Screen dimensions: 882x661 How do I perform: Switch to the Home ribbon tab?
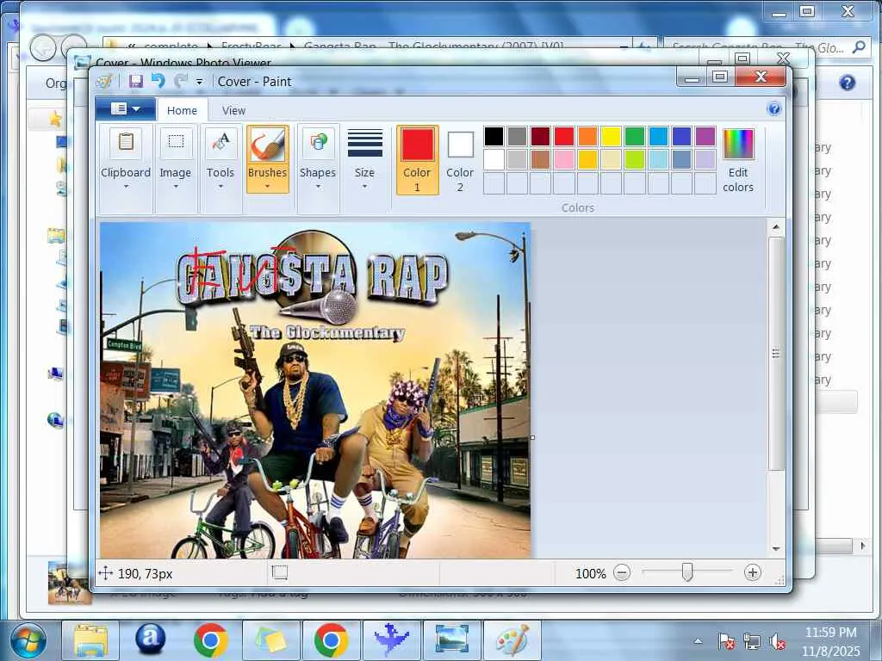(x=182, y=111)
